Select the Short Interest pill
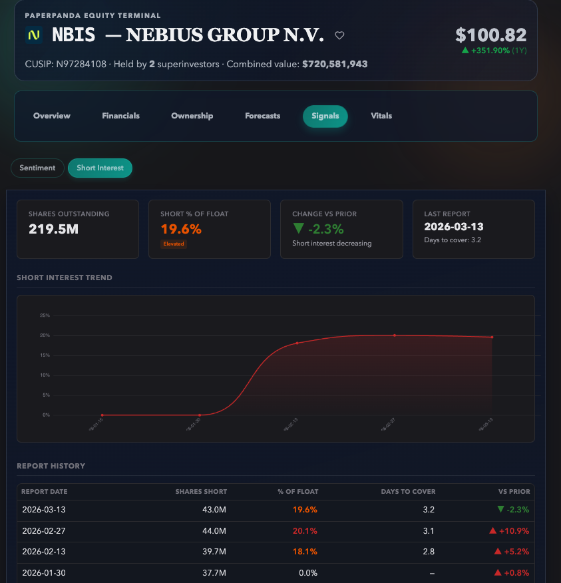Screen dimensions: 561x583 coord(100,168)
